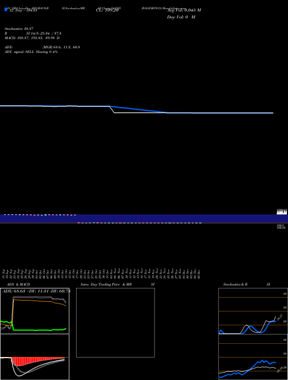Click the 'SI 14/3: 25.34 / 37.8' reading
This screenshot has height=380, width=288.
click(x=44, y=33)
